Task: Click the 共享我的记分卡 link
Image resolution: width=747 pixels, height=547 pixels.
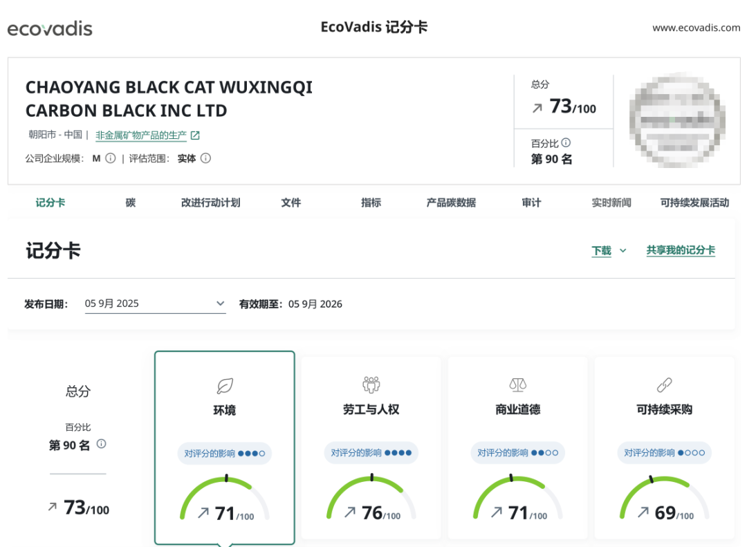Action: point(681,252)
